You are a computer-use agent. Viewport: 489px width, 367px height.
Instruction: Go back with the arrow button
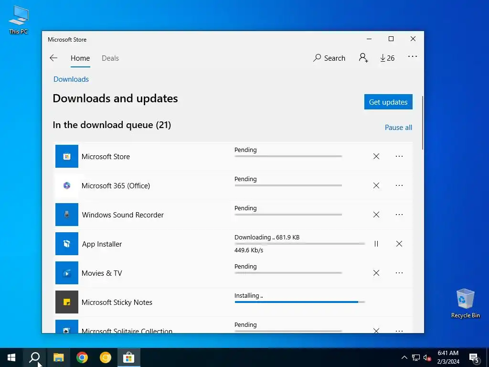click(x=53, y=58)
